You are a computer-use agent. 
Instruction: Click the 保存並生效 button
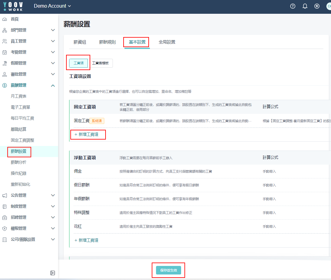coord(169,270)
